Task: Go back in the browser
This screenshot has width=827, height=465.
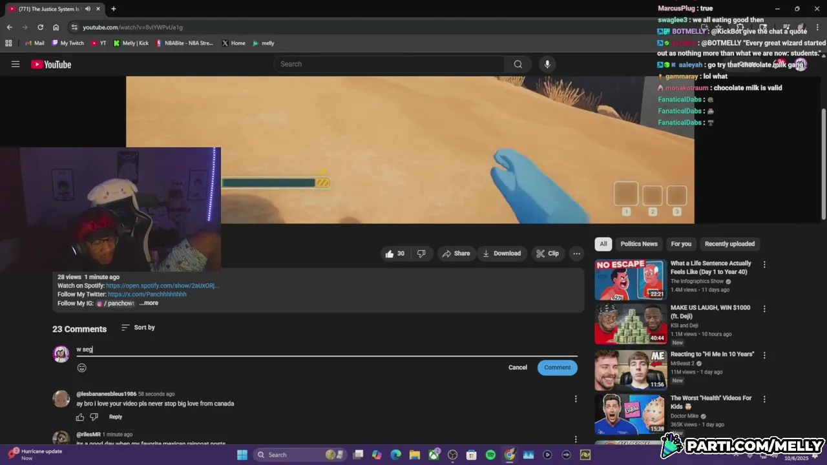Action: point(9,27)
